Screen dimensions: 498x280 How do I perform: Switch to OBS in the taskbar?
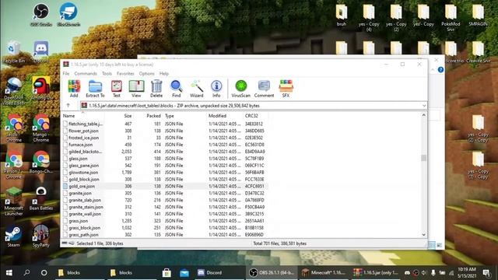tap(272, 272)
